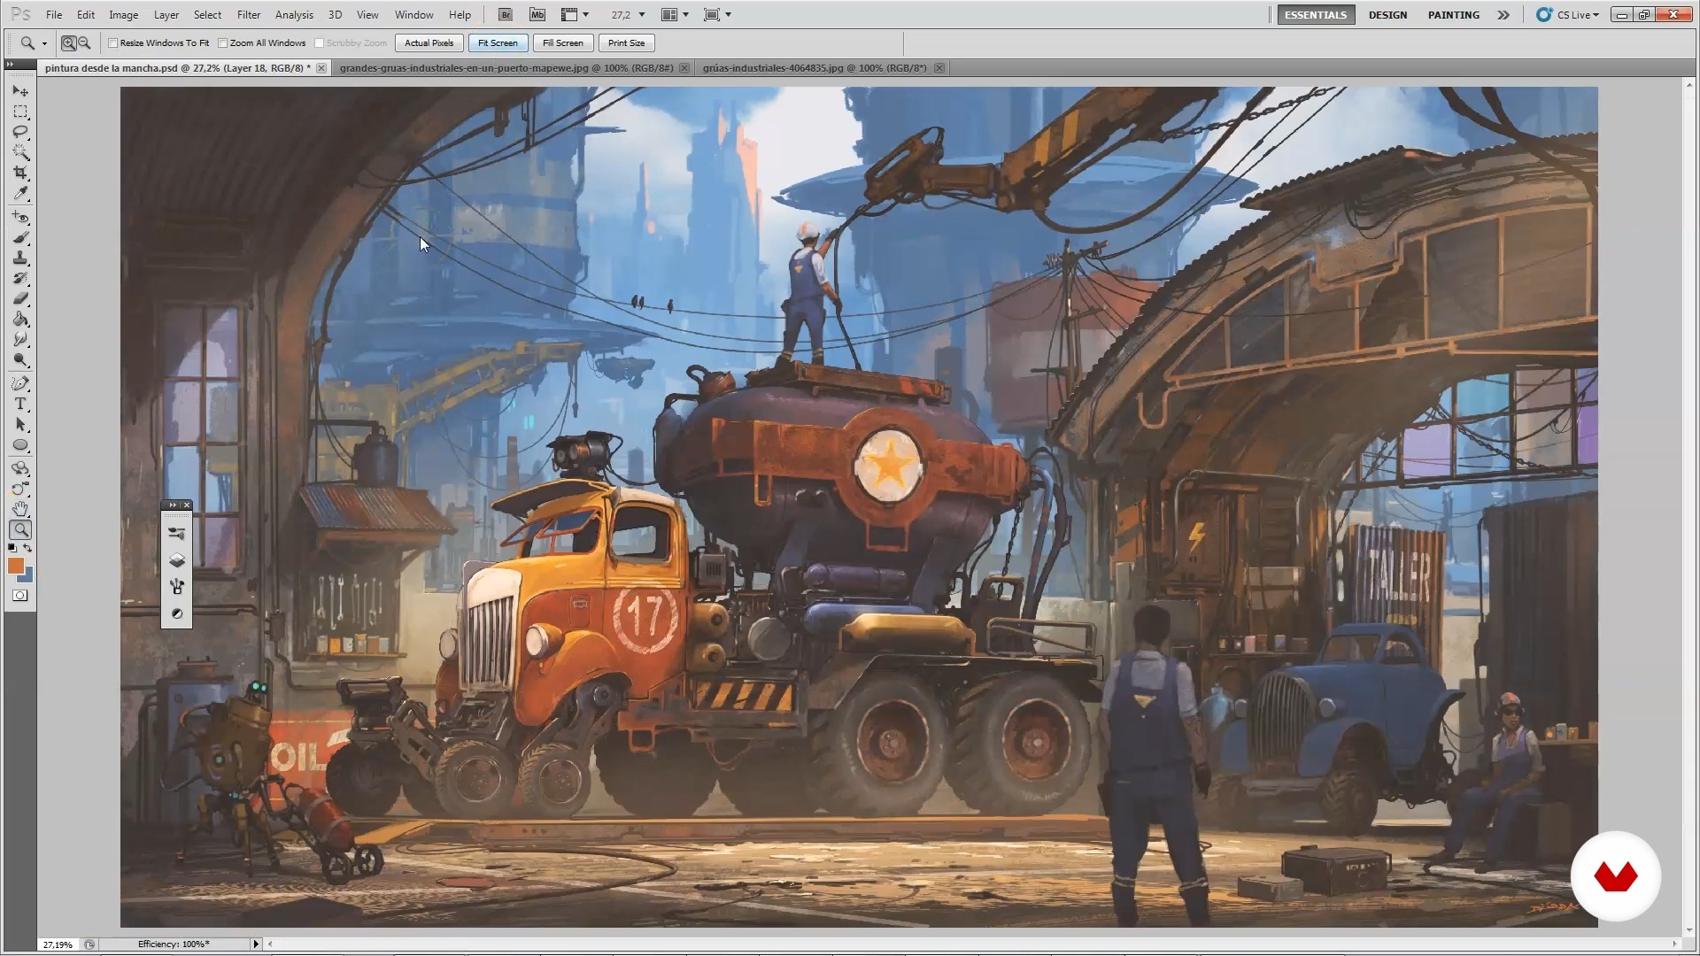This screenshot has height=956, width=1700.
Task: Switch to grúas-industriales-4064835.jpg tab
Action: click(814, 68)
